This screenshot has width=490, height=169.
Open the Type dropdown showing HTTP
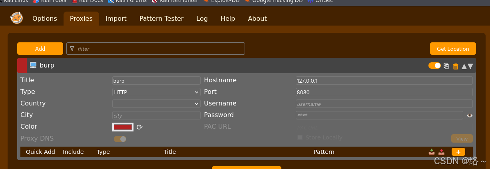tap(156, 92)
